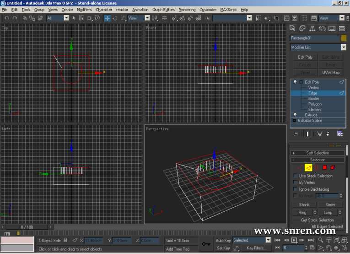Open the Curve Editor from toolbar

pyautogui.click(x=286, y=18)
